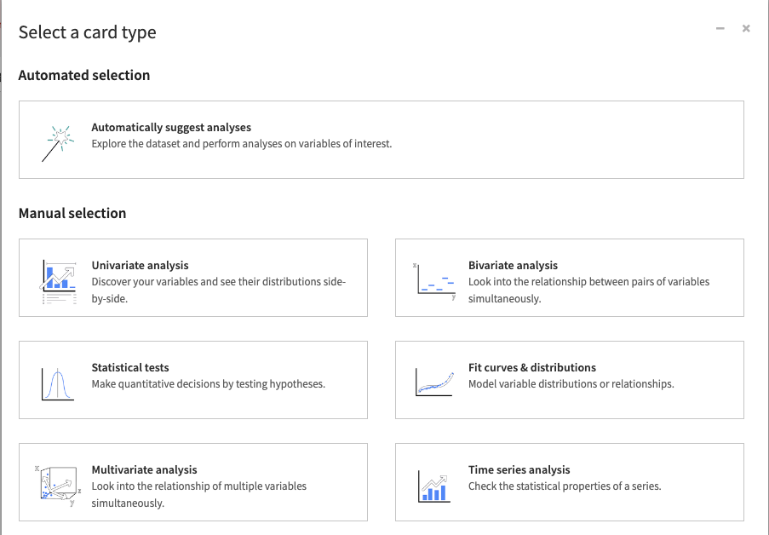769x535 pixels.
Task: Click the minimize dash icon
Action: click(x=719, y=28)
